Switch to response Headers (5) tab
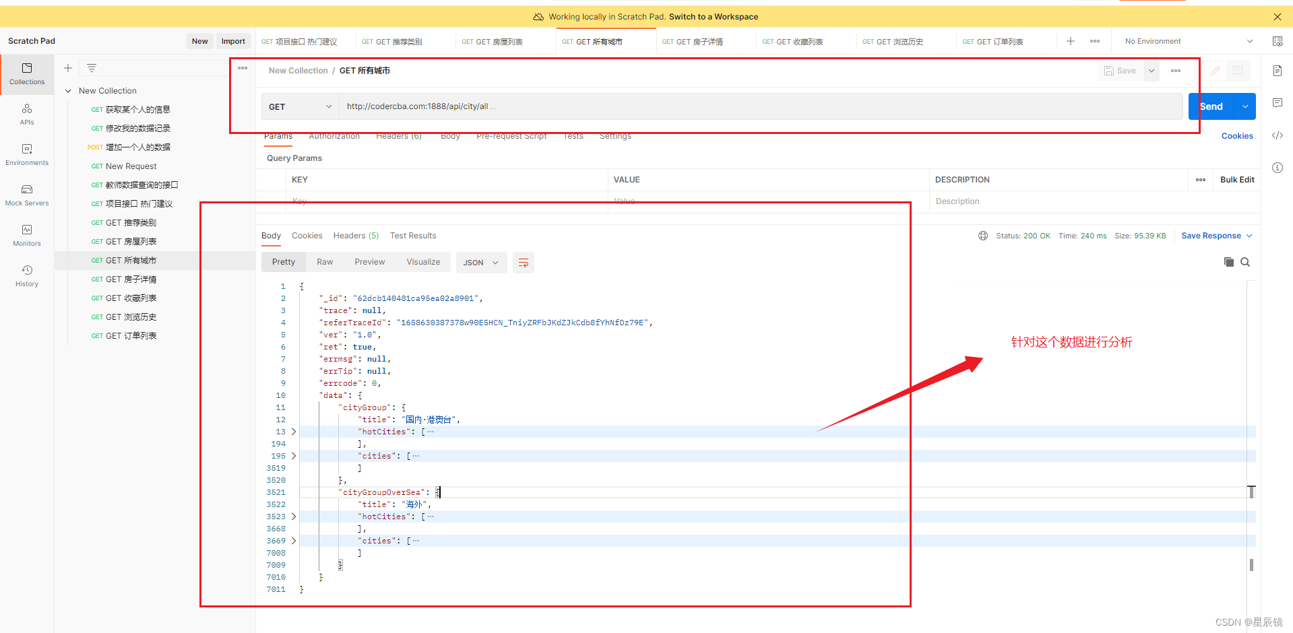The image size is (1293, 633). coord(356,236)
